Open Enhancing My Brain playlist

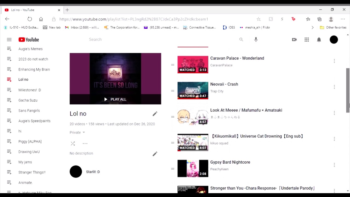[x=34, y=69]
